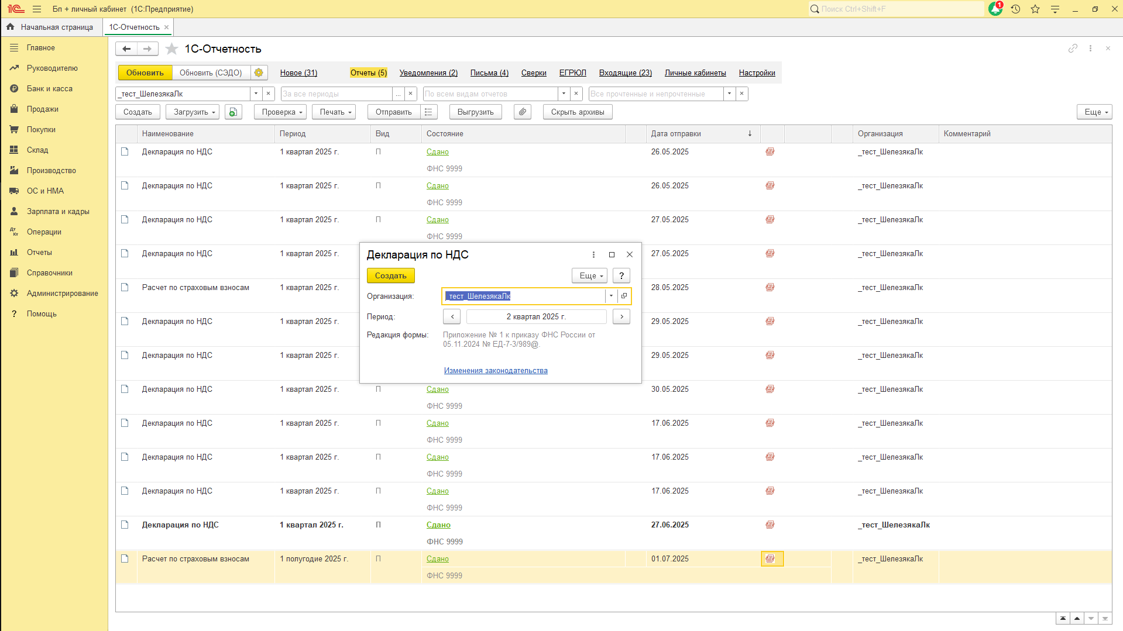The width and height of the screenshot is (1123, 631).
Task: Open the Печать dropdown button
Action: (334, 112)
